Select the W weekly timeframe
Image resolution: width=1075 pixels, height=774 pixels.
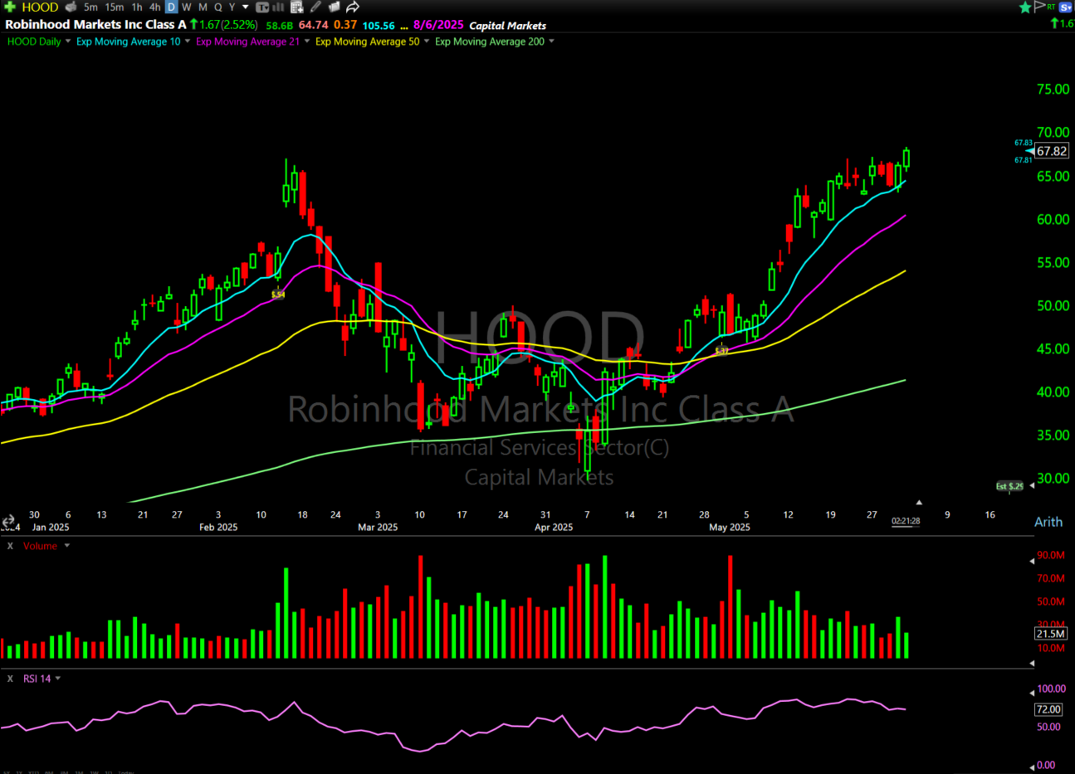[x=187, y=7]
